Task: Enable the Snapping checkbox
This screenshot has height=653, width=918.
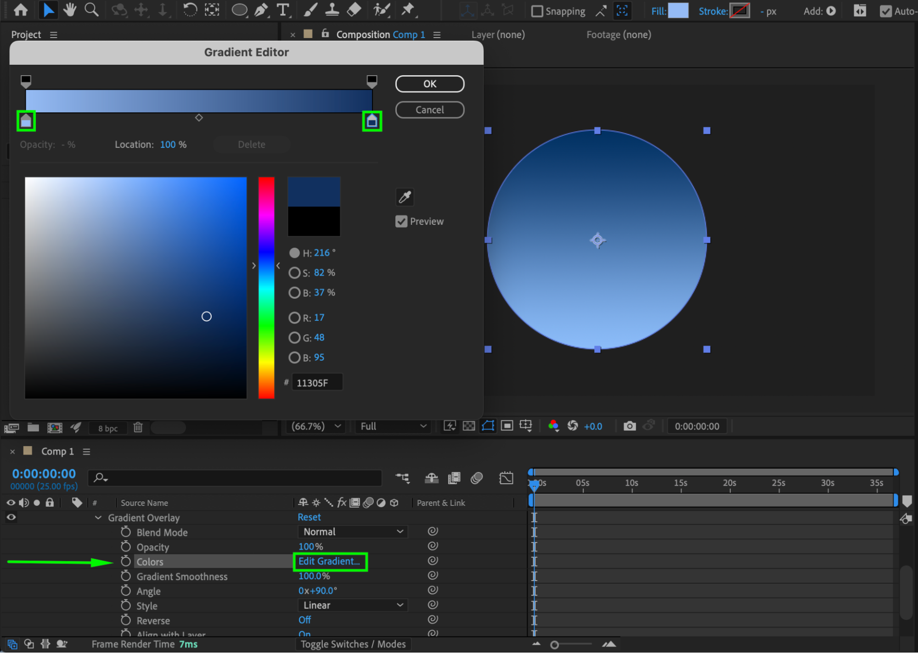Action: 537,11
